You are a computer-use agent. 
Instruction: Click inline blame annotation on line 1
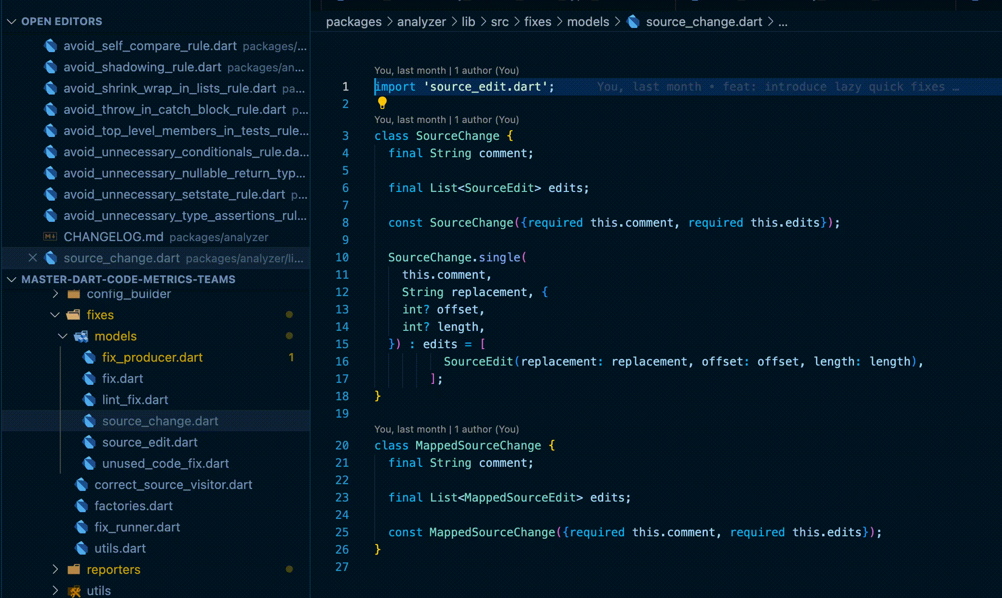(x=778, y=87)
